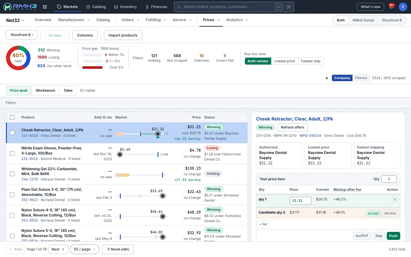Image resolution: width=411 pixels, height=257 pixels.
Task: Adjust the Cheek Retractor price slider handle
Action: (x=158, y=134)
